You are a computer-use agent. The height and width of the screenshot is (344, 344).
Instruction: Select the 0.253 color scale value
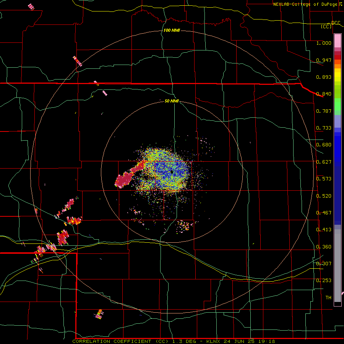click(324, 281)
